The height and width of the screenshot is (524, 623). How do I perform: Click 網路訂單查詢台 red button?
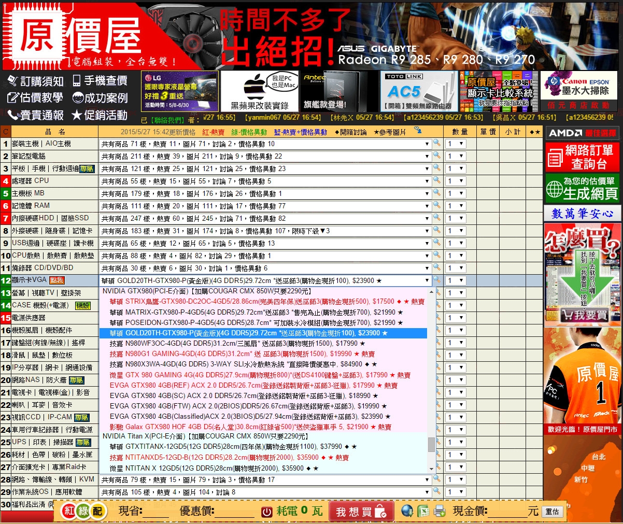tap(583, 157)
